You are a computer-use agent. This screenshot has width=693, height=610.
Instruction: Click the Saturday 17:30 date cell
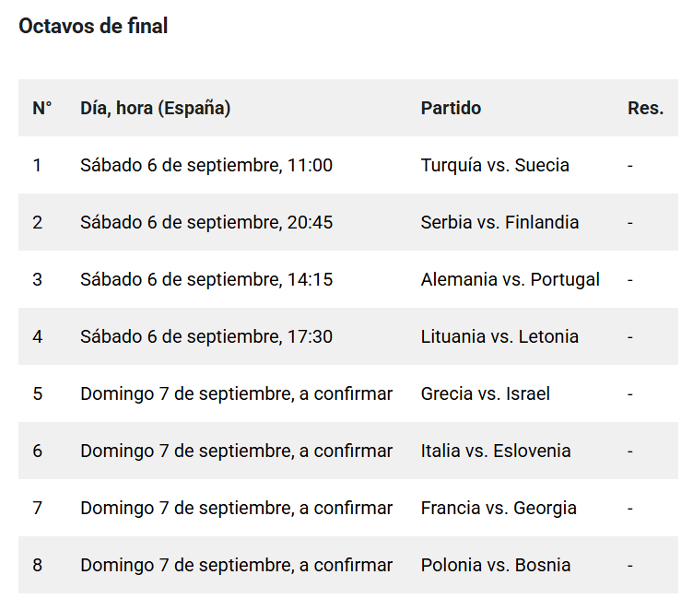pos(206,337)
